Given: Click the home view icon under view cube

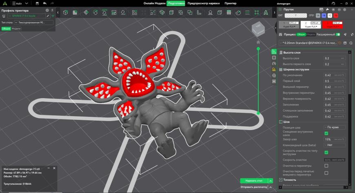Looking at the screenshot, I should (258, 42).
